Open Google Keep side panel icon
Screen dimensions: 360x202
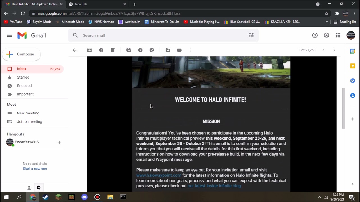click(353, 66)
